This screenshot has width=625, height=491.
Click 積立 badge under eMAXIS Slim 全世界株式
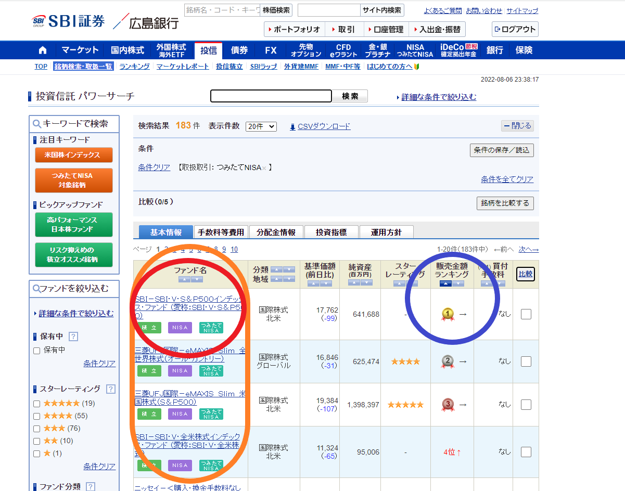click(149, 370)
